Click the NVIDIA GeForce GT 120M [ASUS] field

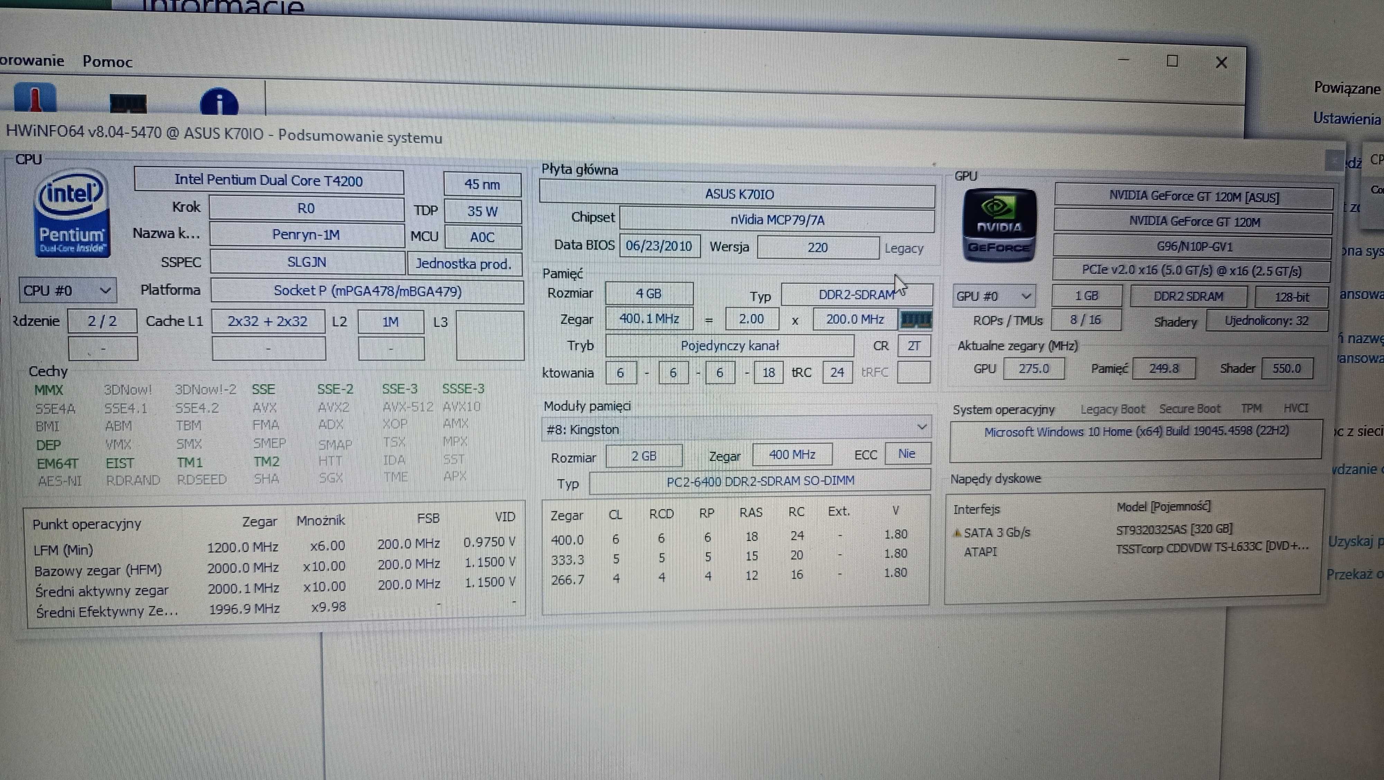click(1194, 196)
